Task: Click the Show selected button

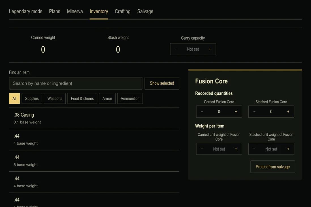Action: tap(162, 83)
